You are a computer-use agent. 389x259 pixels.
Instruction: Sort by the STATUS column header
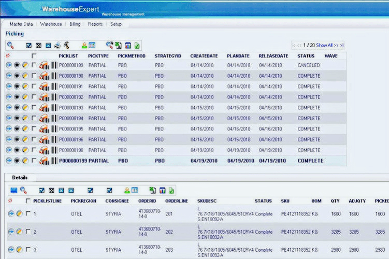coord(306,56)
